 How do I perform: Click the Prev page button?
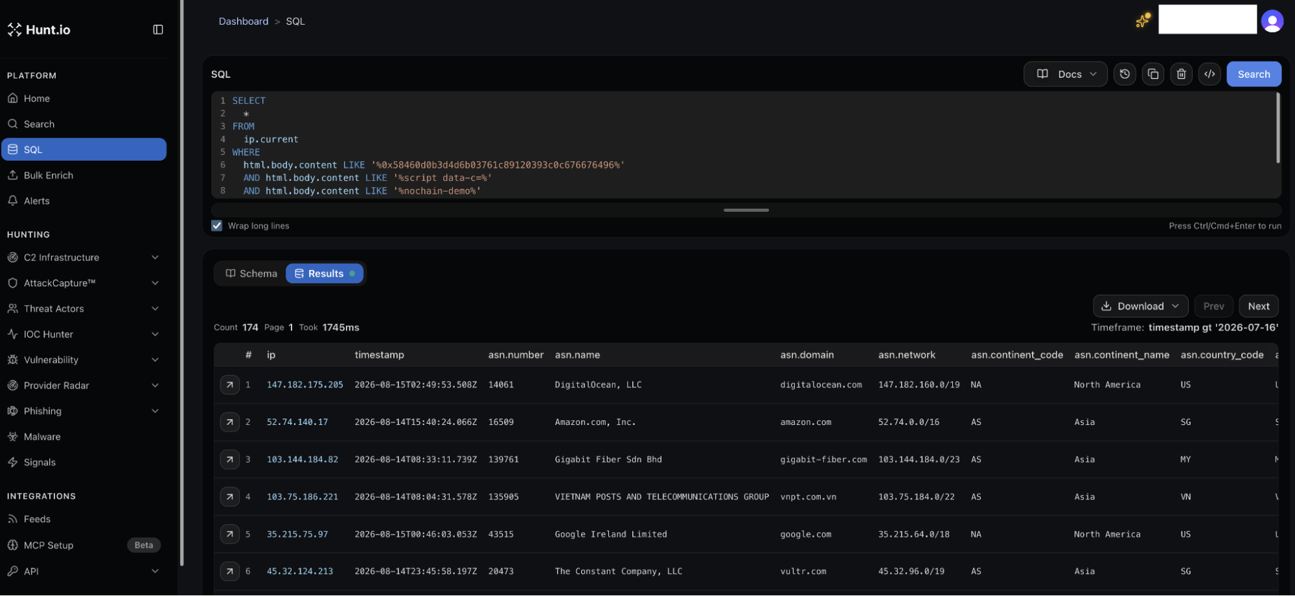click(1213, 306)
